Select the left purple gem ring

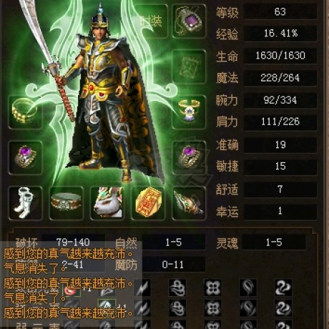tap(26, 157)
